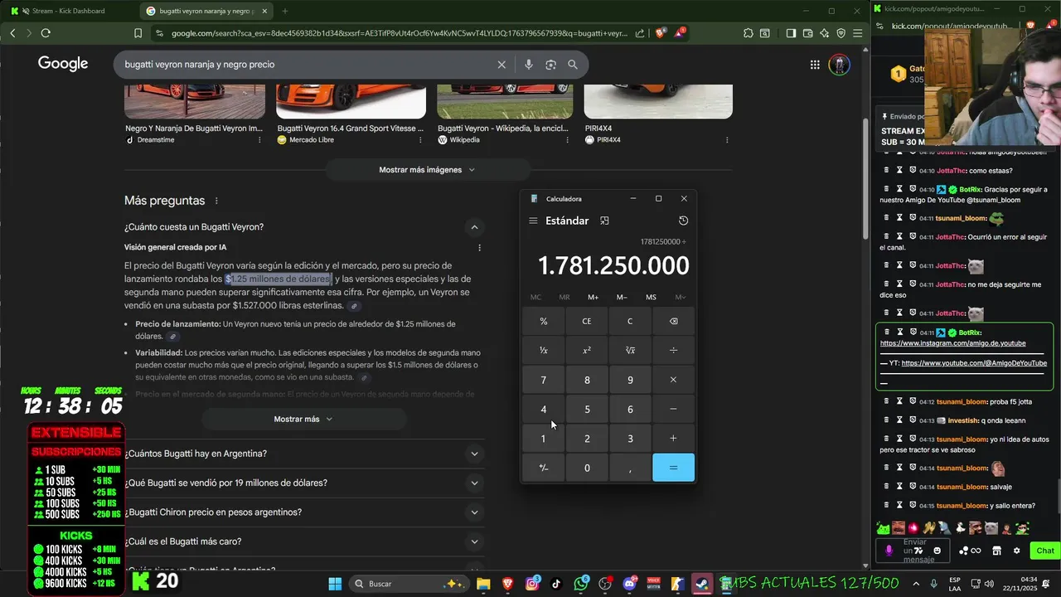Start Google voice search microphone
Viewport: 1061px width, 597px height.
(528, 65)
